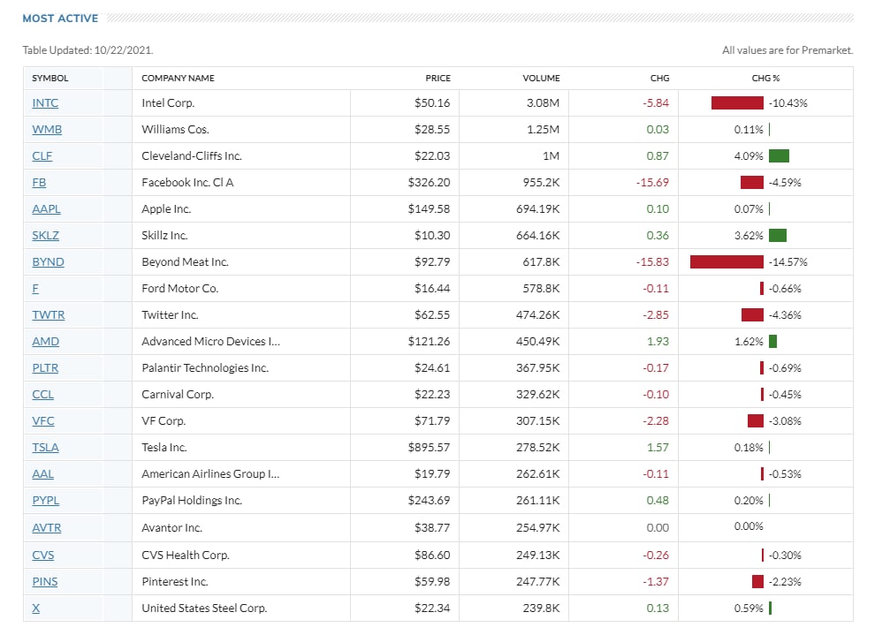Click the 4.09% green bar for Cleveland-Cliffs
Screen dimensions: 875x635
pos(779,156)
